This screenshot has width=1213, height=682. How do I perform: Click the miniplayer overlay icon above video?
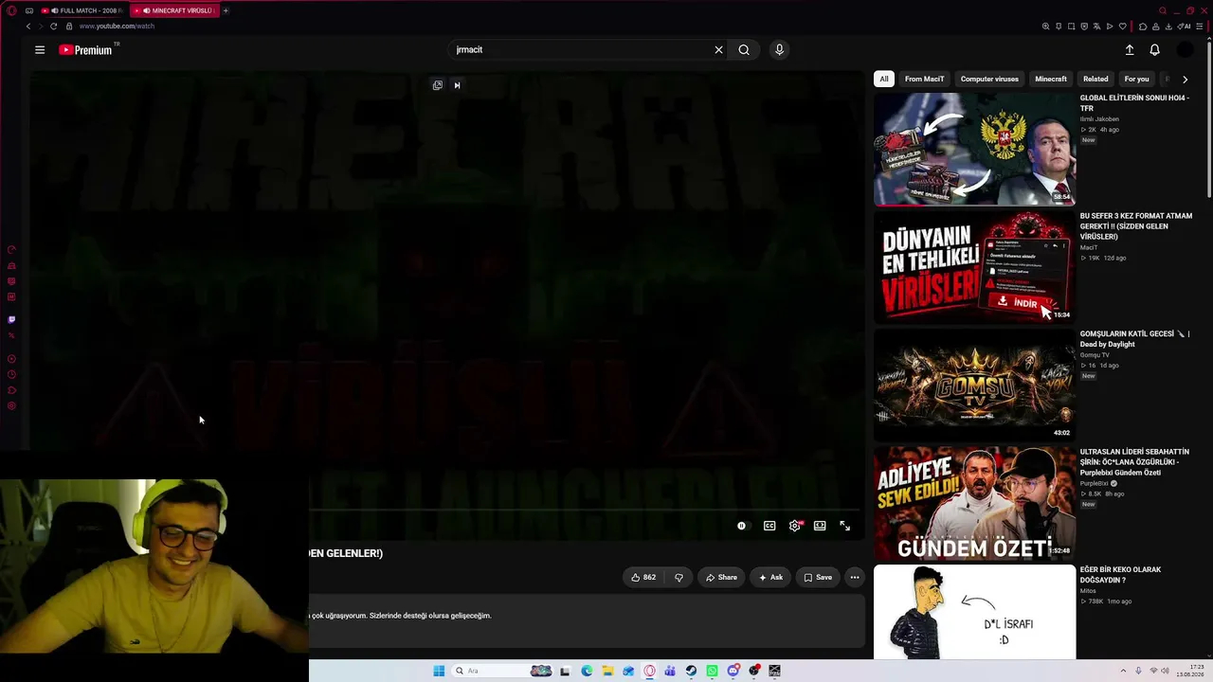pyautogui.click(x=437, y=85)
